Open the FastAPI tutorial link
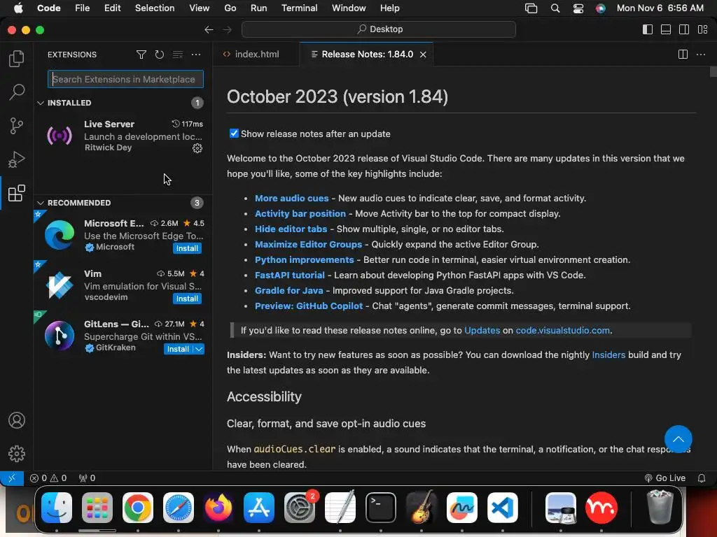Screen dimensions: 717x537 pos(289,275)
